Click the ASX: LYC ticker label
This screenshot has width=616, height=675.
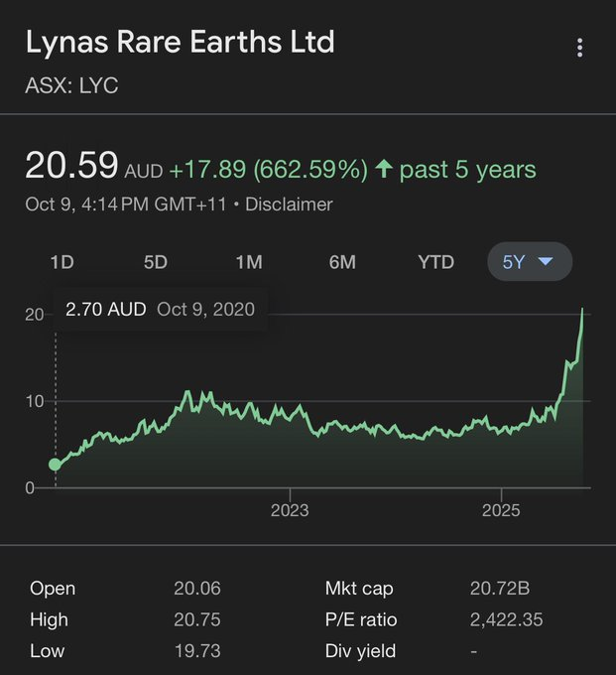point(71,85)
